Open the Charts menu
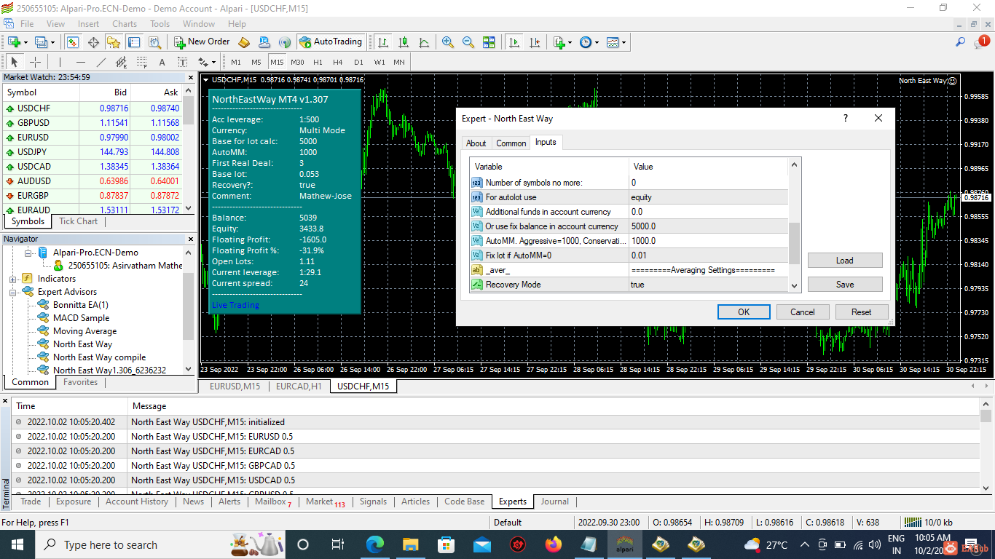This screenshot has height=559, width=995. pyautogui.click(x=125, y=24)
